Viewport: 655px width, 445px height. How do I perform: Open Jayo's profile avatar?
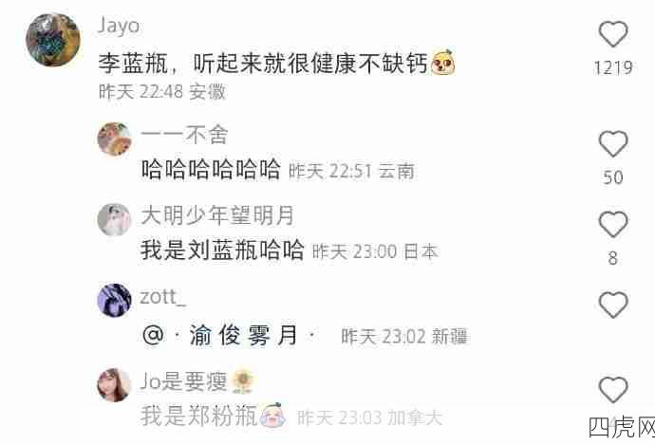[52, 40]
